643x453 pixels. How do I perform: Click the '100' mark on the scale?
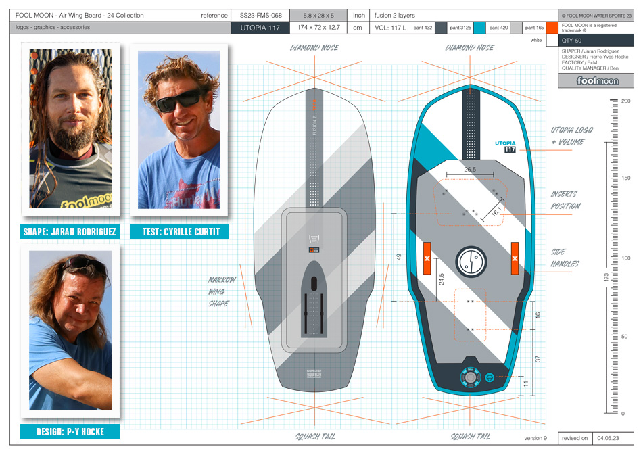tap(626, 258)
